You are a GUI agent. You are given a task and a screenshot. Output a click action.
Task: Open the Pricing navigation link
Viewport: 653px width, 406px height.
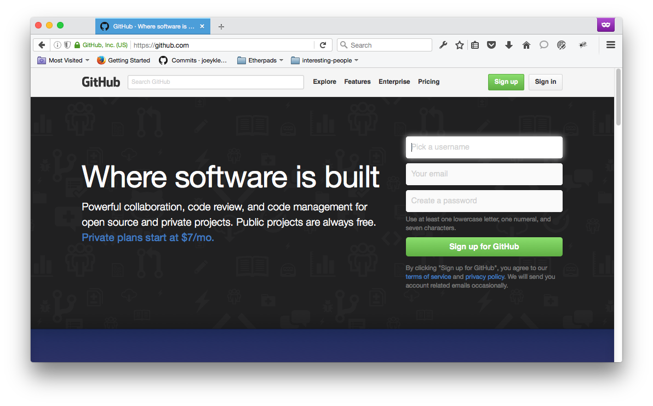428,82
